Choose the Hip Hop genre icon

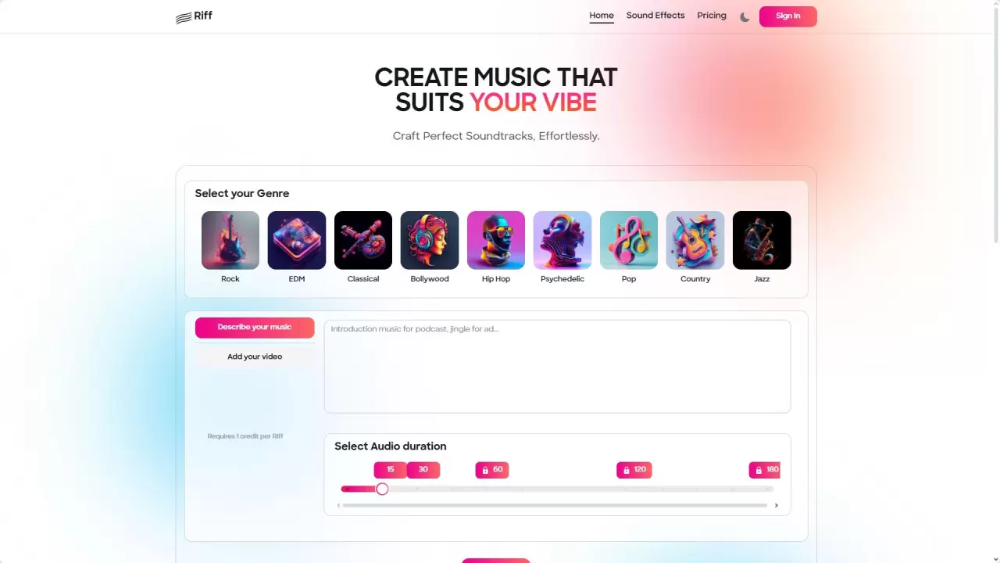496,240
